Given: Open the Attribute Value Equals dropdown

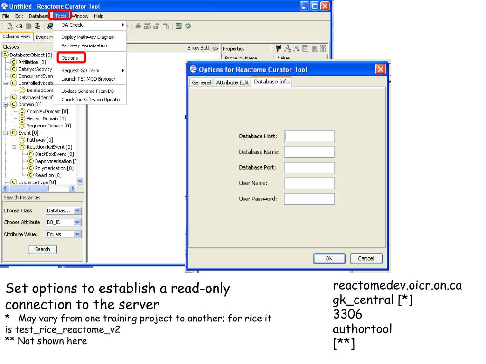Looking at the screenshot, I should coord(77,234).
